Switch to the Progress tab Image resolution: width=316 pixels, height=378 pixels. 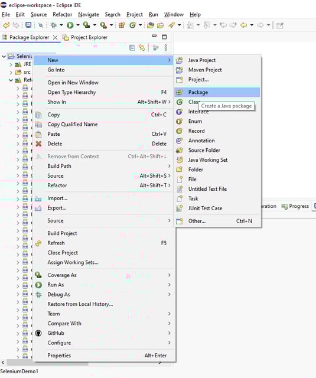point(295,206)
